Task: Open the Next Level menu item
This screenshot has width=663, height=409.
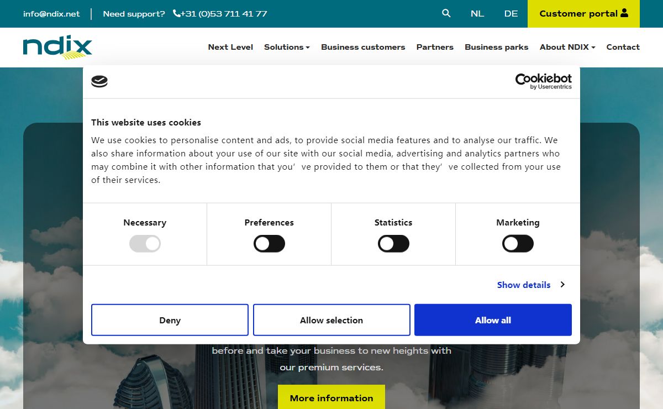Action: tap(230, 47)
